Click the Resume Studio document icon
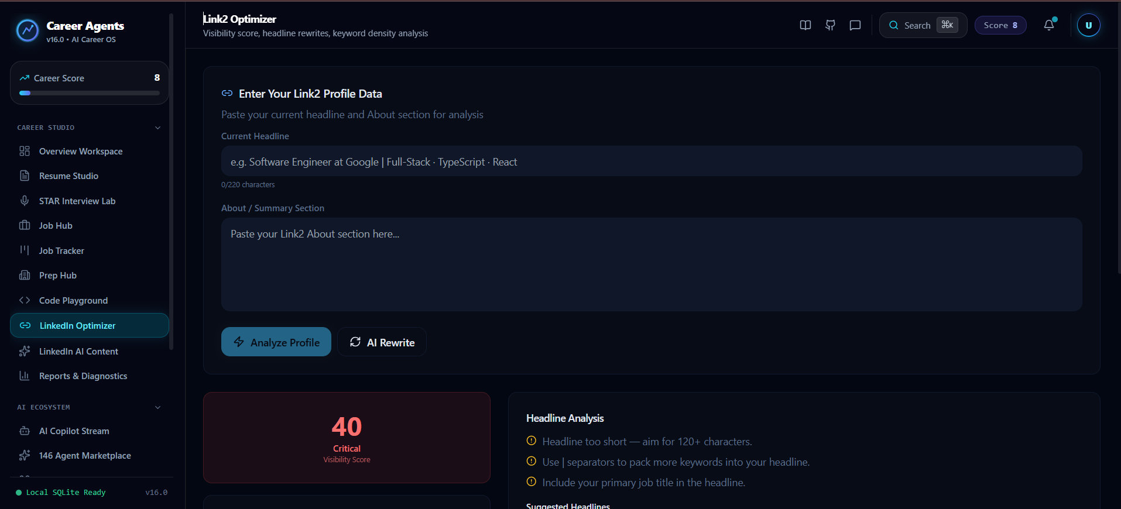1121x509 pixels. point(25,176)
